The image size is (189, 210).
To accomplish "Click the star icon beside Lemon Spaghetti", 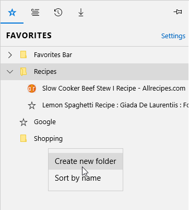I will 32,105.
